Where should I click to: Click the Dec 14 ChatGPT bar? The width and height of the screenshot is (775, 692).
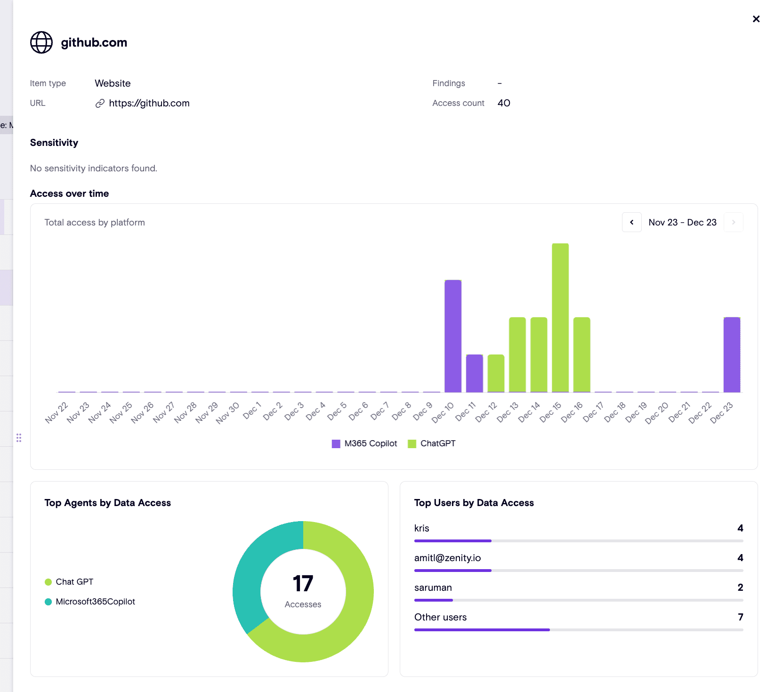pos(539,354)
